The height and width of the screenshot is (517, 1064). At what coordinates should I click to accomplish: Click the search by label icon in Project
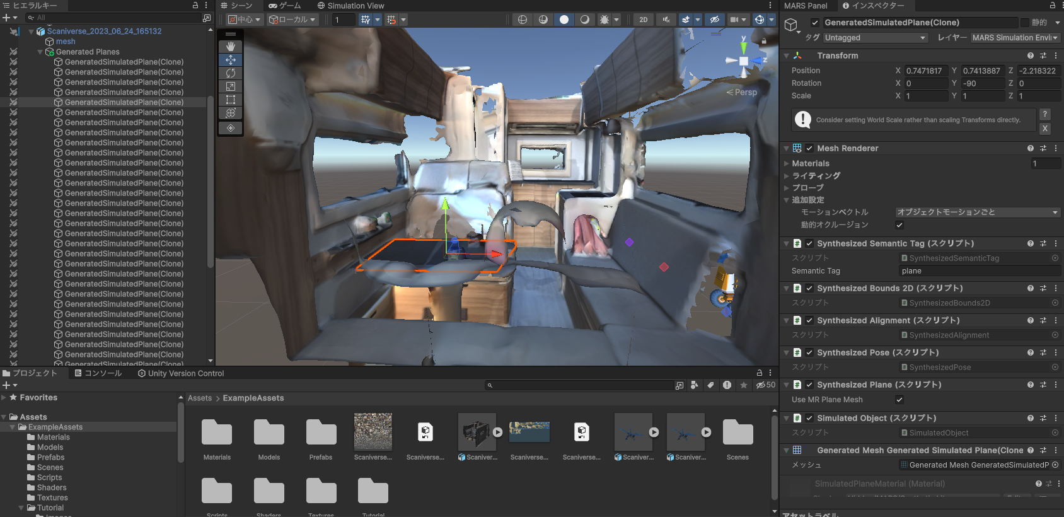point(710,385)
